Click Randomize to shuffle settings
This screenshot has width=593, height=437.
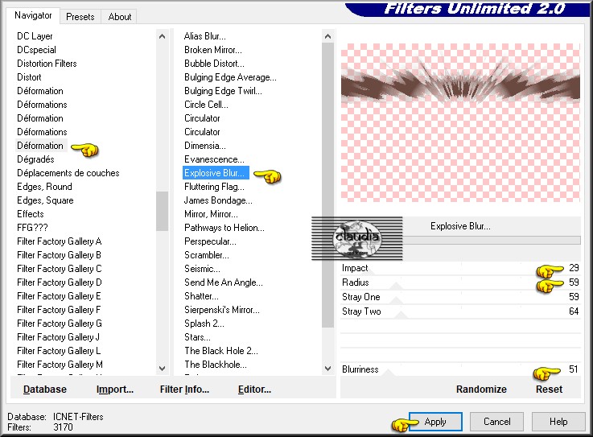tap(481, 390)
